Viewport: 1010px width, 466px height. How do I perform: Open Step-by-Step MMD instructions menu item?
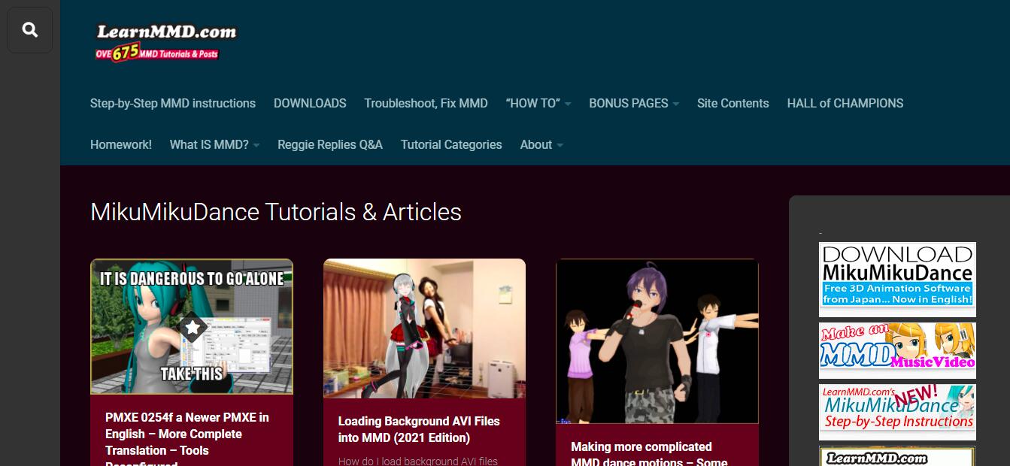(x=173, y=103)
